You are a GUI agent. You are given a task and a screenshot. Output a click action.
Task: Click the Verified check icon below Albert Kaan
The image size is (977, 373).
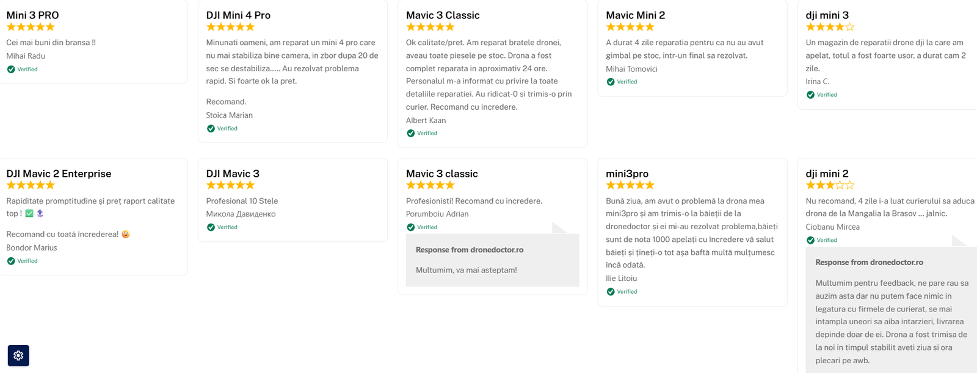[411, 133]
